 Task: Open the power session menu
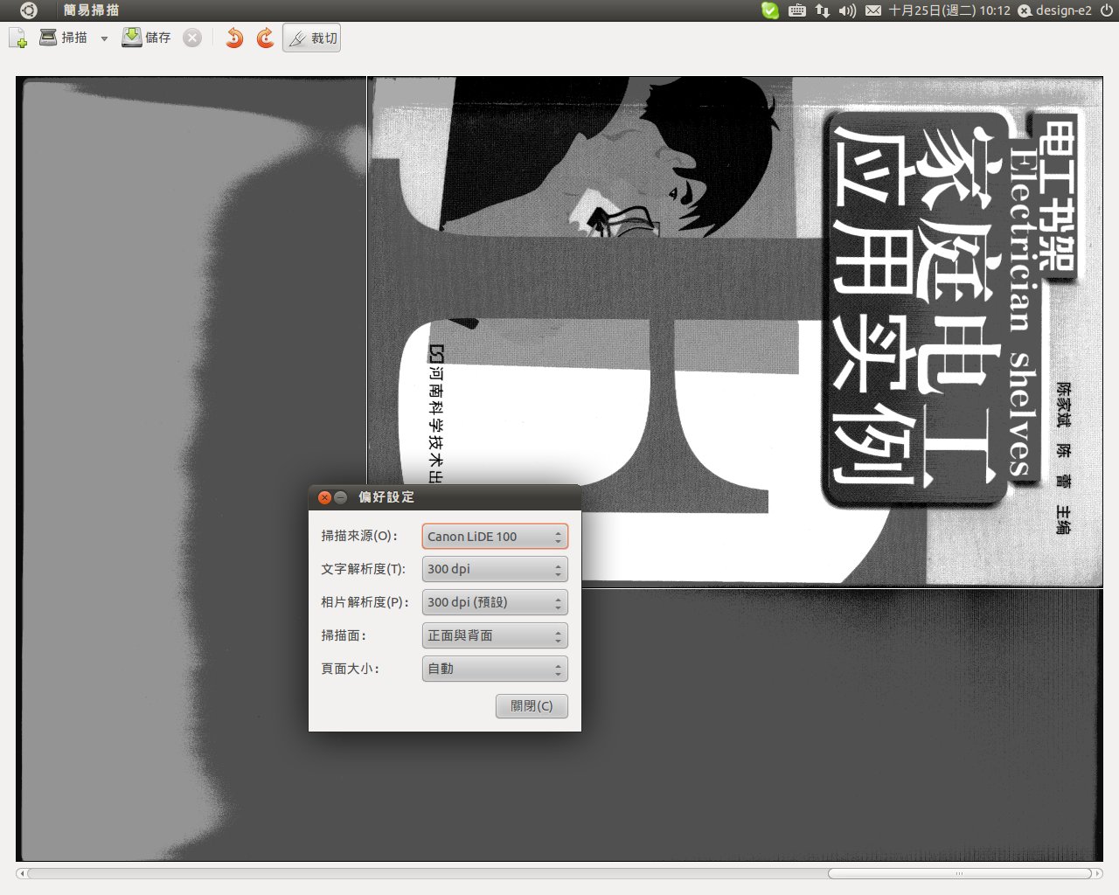[1107, 10]
